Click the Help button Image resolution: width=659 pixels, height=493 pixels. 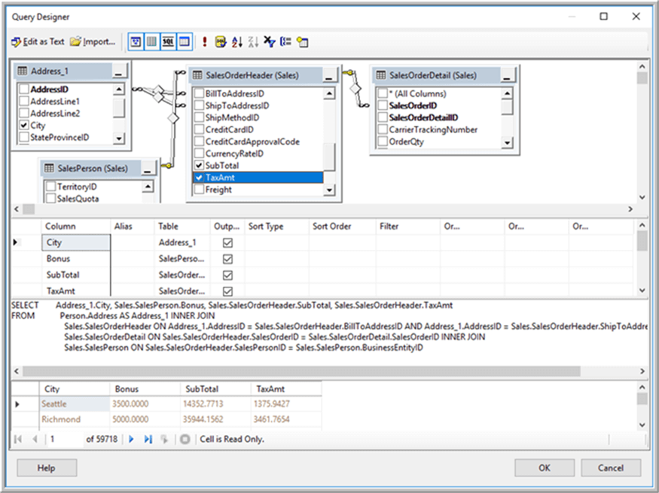tap(47, 468)
